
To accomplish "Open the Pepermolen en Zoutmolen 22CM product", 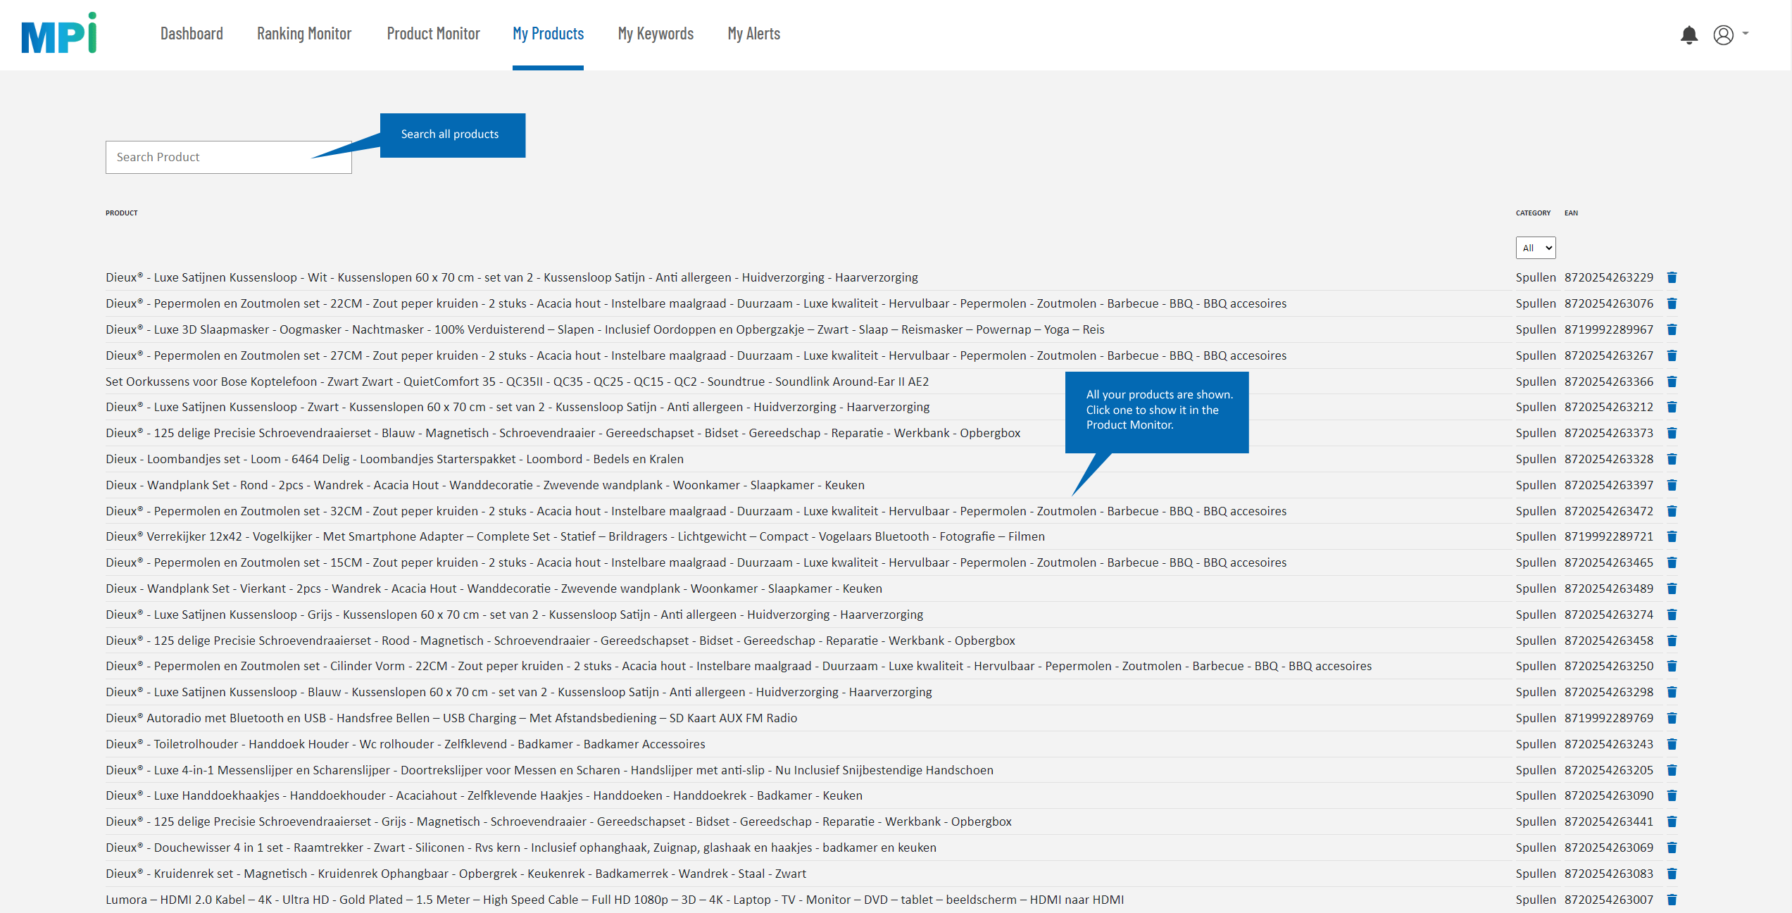I will [696, 303].
